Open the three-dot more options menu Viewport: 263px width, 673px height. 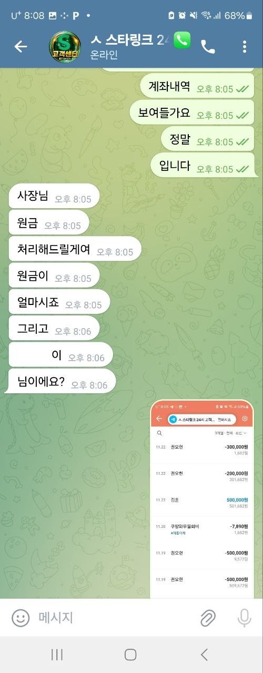[x=245, y=46]
